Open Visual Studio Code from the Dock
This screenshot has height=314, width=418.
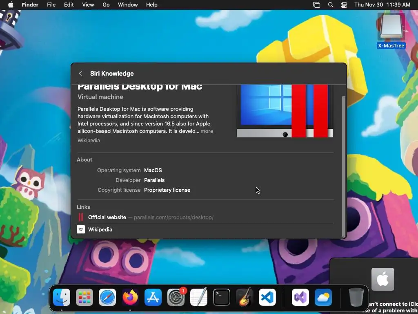(x=267, y=297)
